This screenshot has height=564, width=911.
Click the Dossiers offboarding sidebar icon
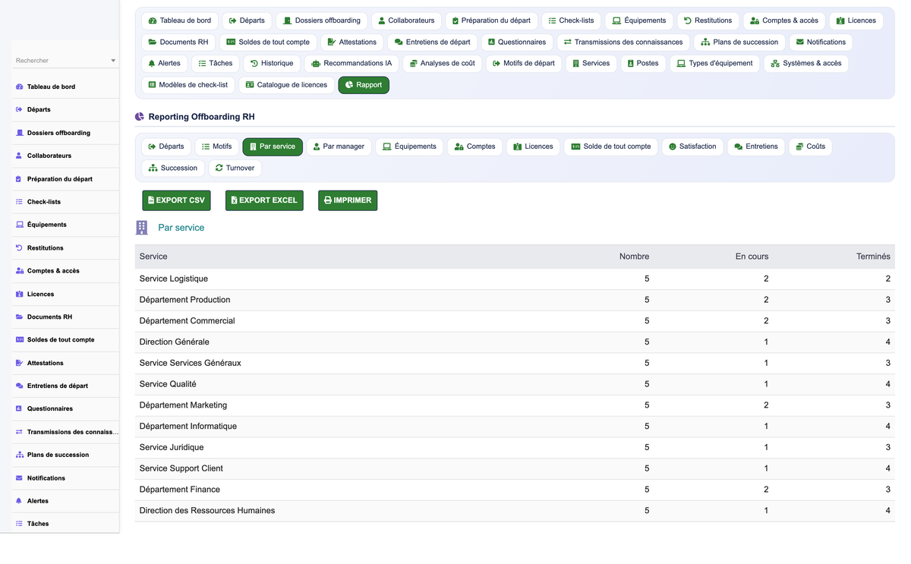(x=19, y=133)
